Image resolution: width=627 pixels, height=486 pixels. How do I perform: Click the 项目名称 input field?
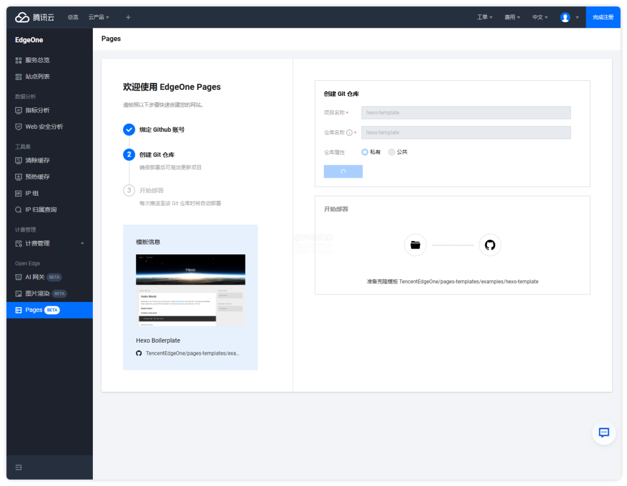[466, 113]
